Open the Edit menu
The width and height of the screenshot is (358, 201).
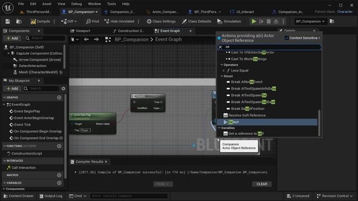[x=33, y=4]
